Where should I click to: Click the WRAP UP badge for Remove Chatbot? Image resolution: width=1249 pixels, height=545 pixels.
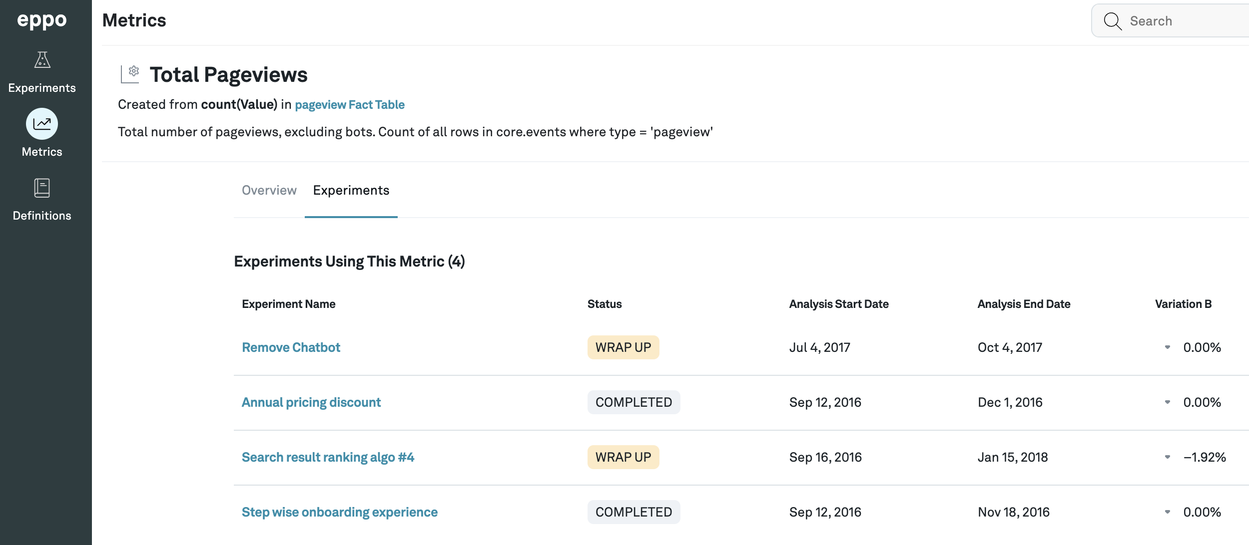pyautogui.click(x=623, y=347)
